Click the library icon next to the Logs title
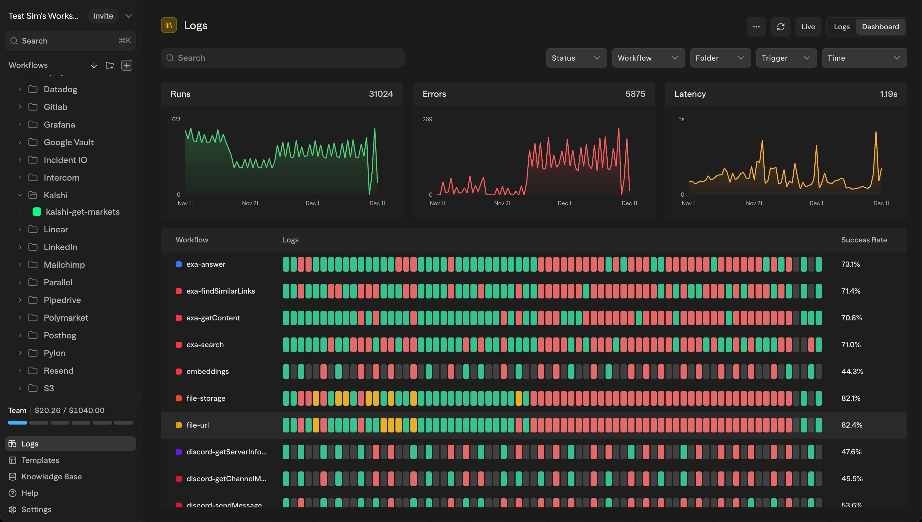 click(x=169, y=25)
